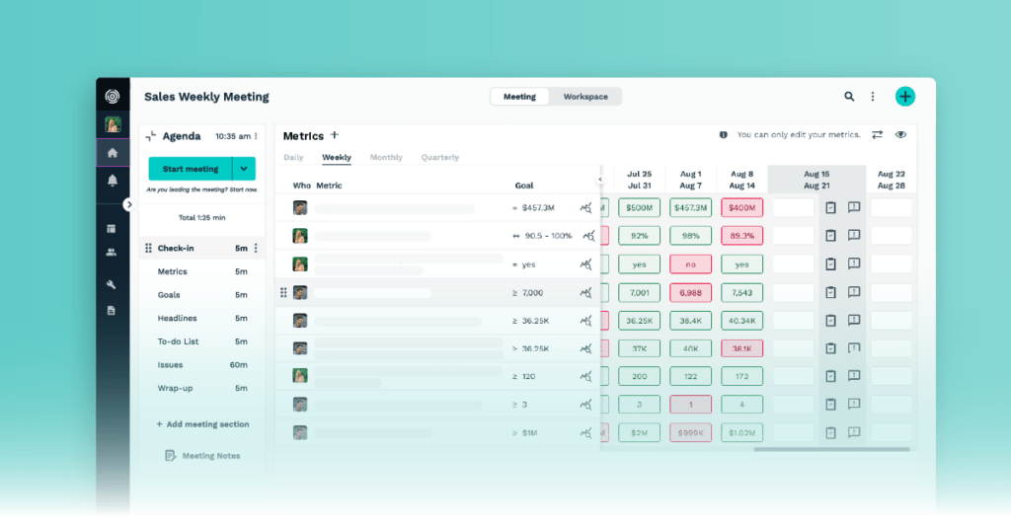The height and width of the screenshot is (529, 1011).
Task: Click the to-do clipboard icon in first metric row
Action: pyautogui.click(x=830, y=208)
